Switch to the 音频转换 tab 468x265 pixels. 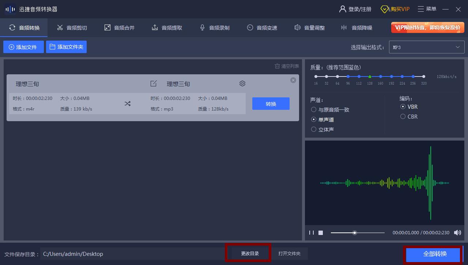(x=24, y=27)
